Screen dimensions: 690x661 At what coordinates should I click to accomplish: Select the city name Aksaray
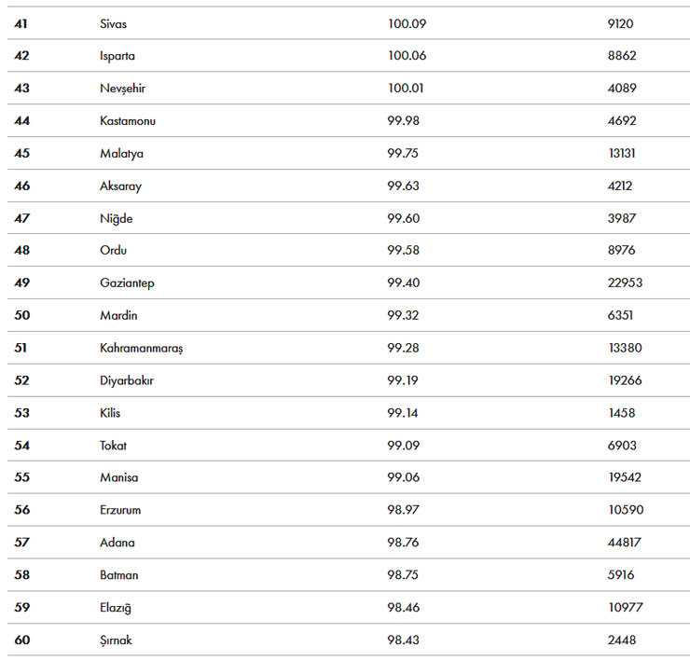tap(120, 186)
